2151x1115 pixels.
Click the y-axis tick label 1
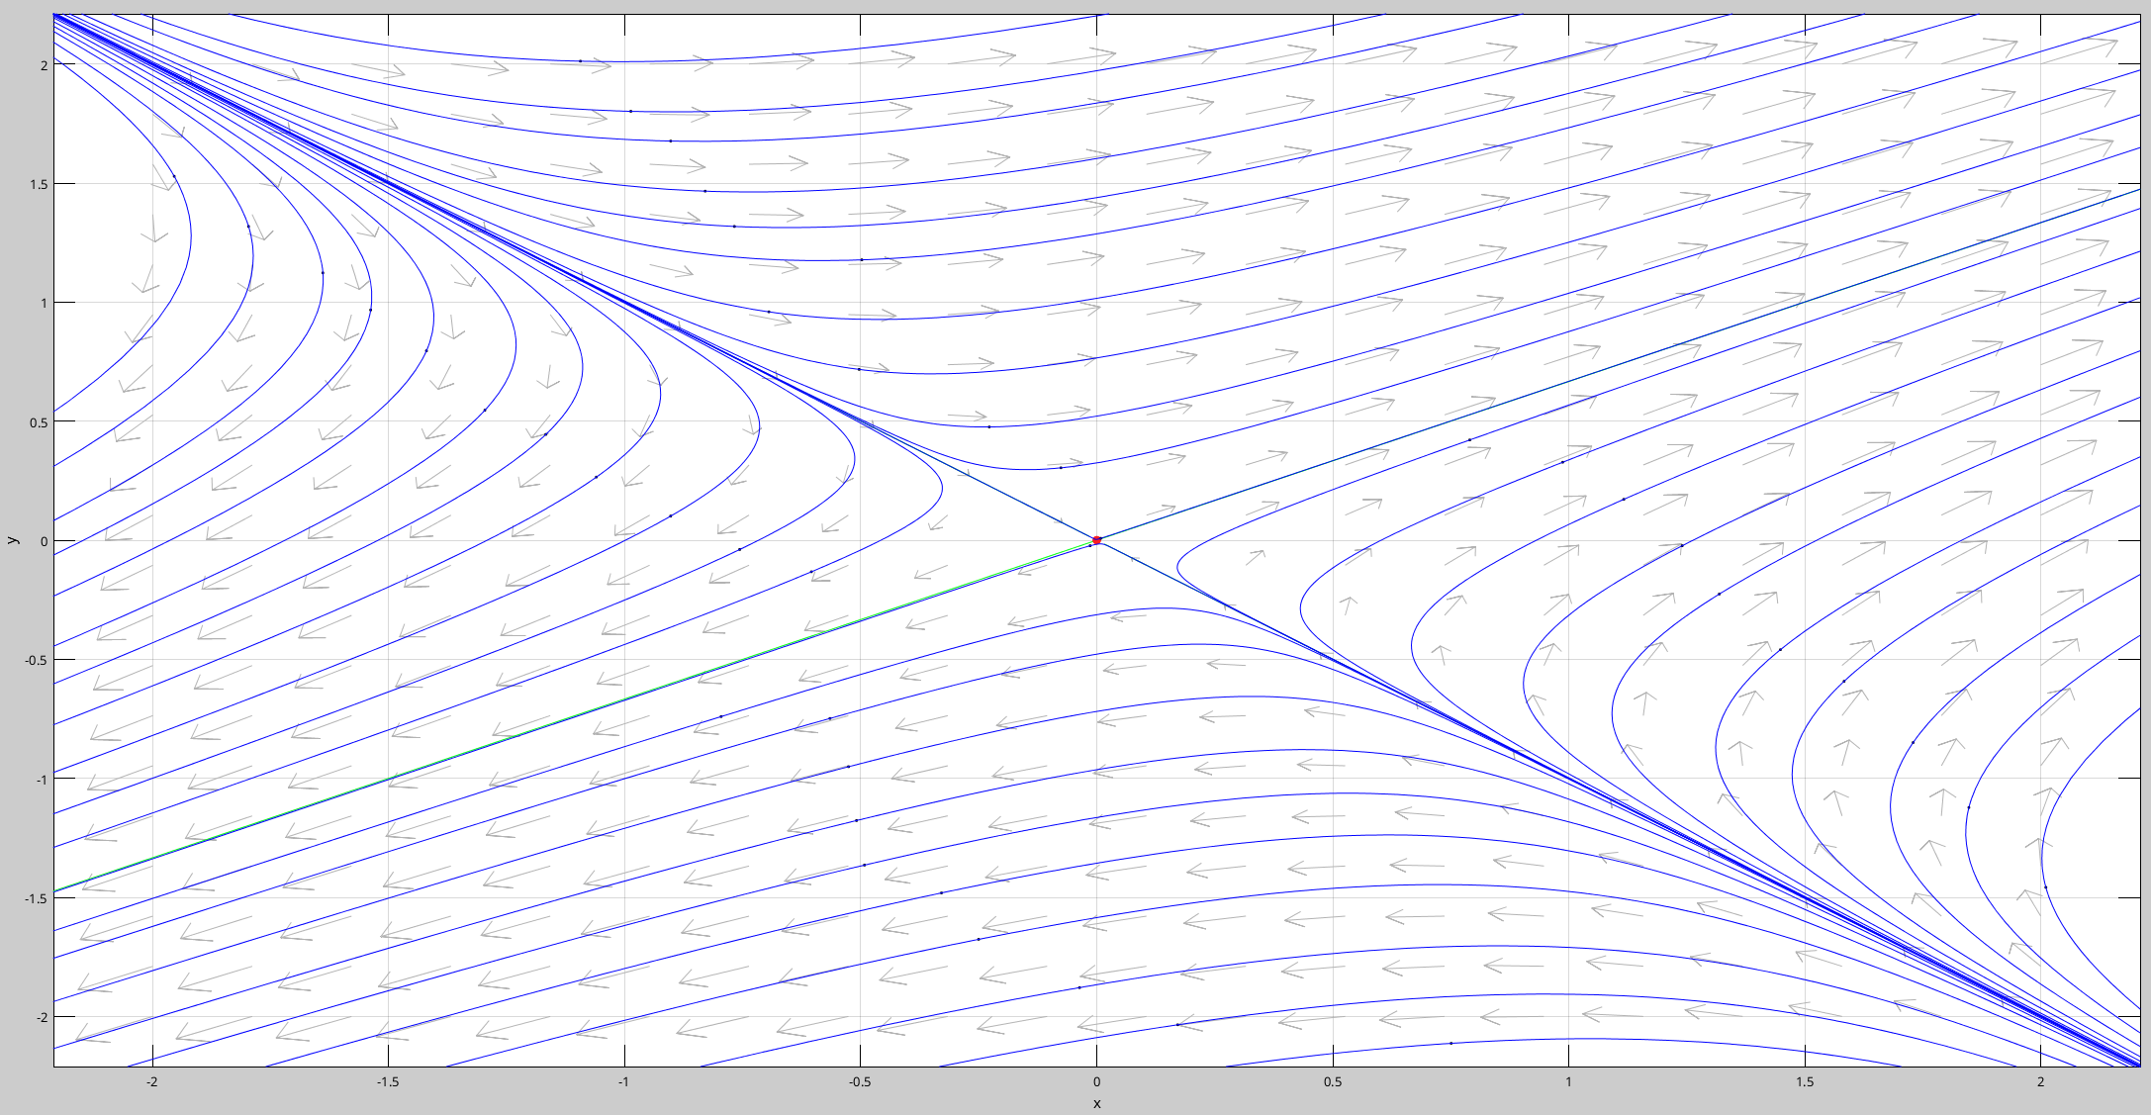point(44,303)
